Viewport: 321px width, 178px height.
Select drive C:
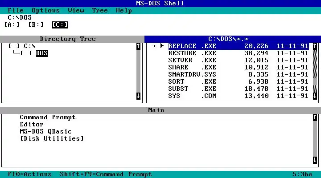[x=60, y=25]
